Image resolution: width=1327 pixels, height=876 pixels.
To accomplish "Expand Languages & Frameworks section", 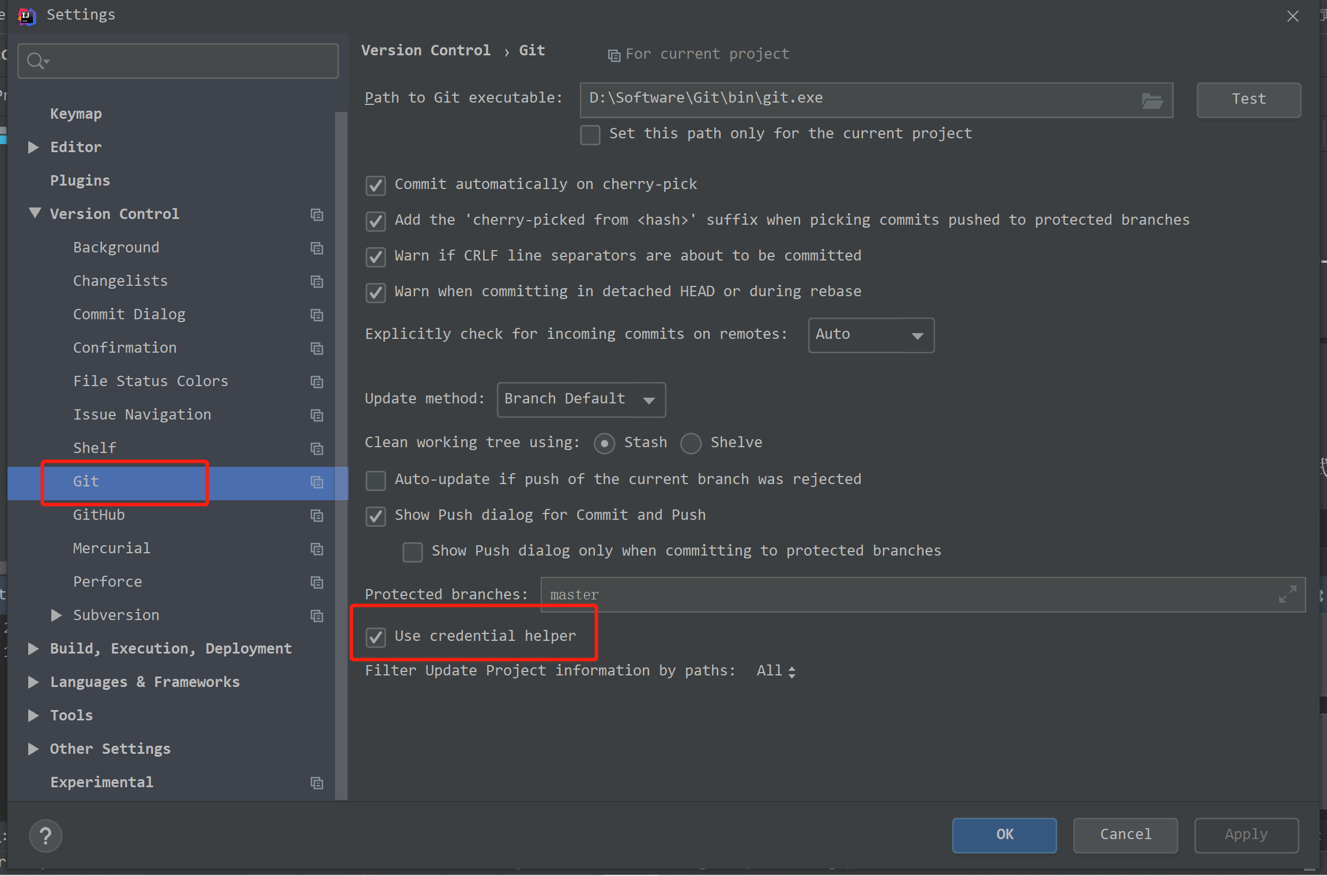I will point(33,682).
